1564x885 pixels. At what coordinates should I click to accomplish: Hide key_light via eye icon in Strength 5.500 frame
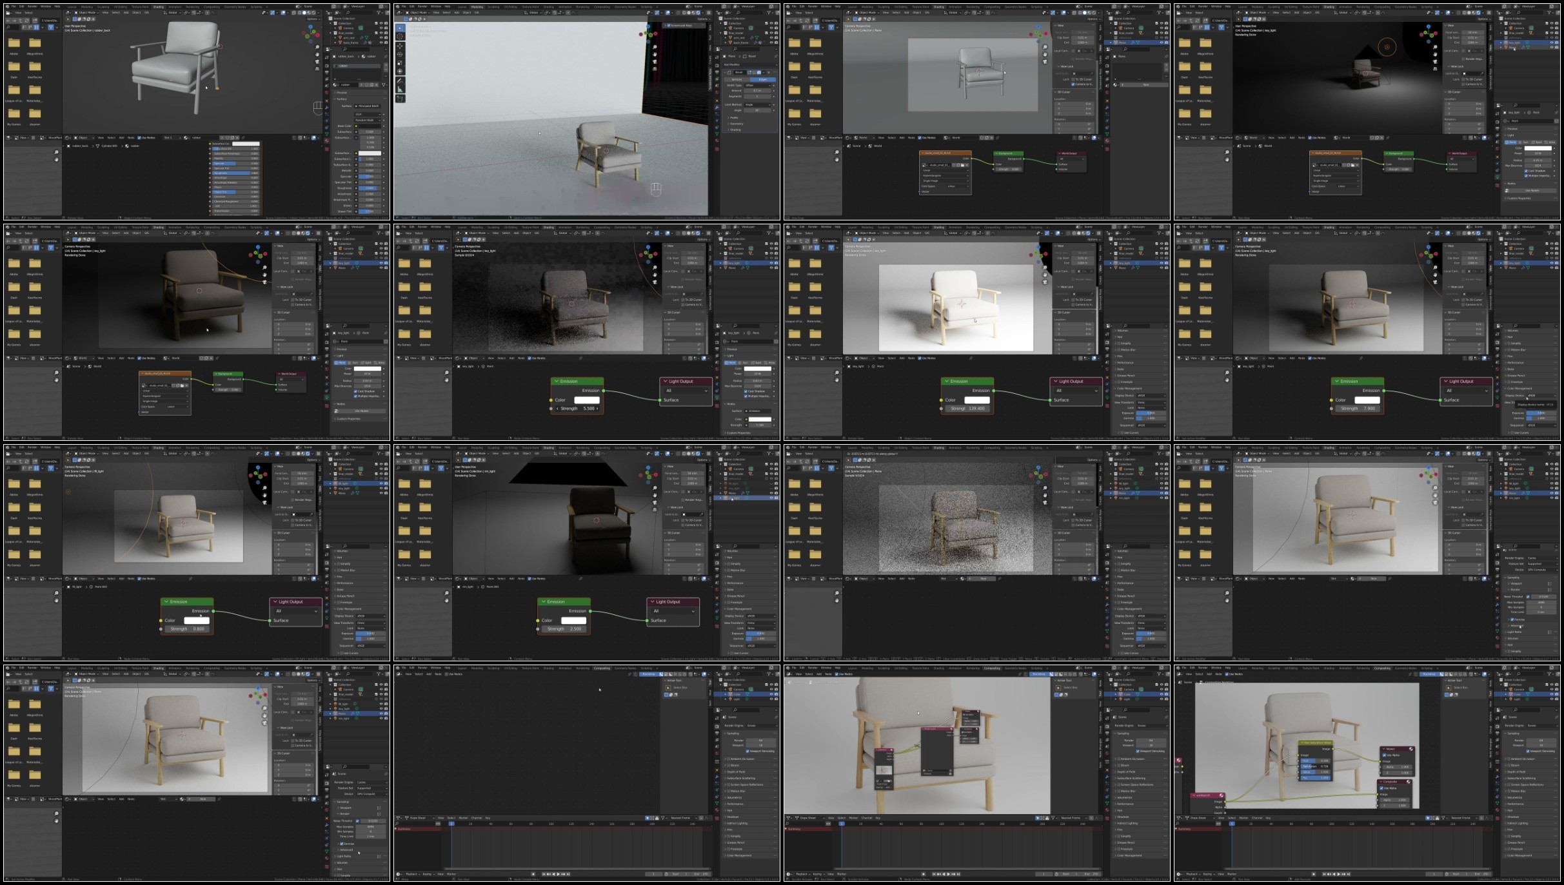(771, 263)
